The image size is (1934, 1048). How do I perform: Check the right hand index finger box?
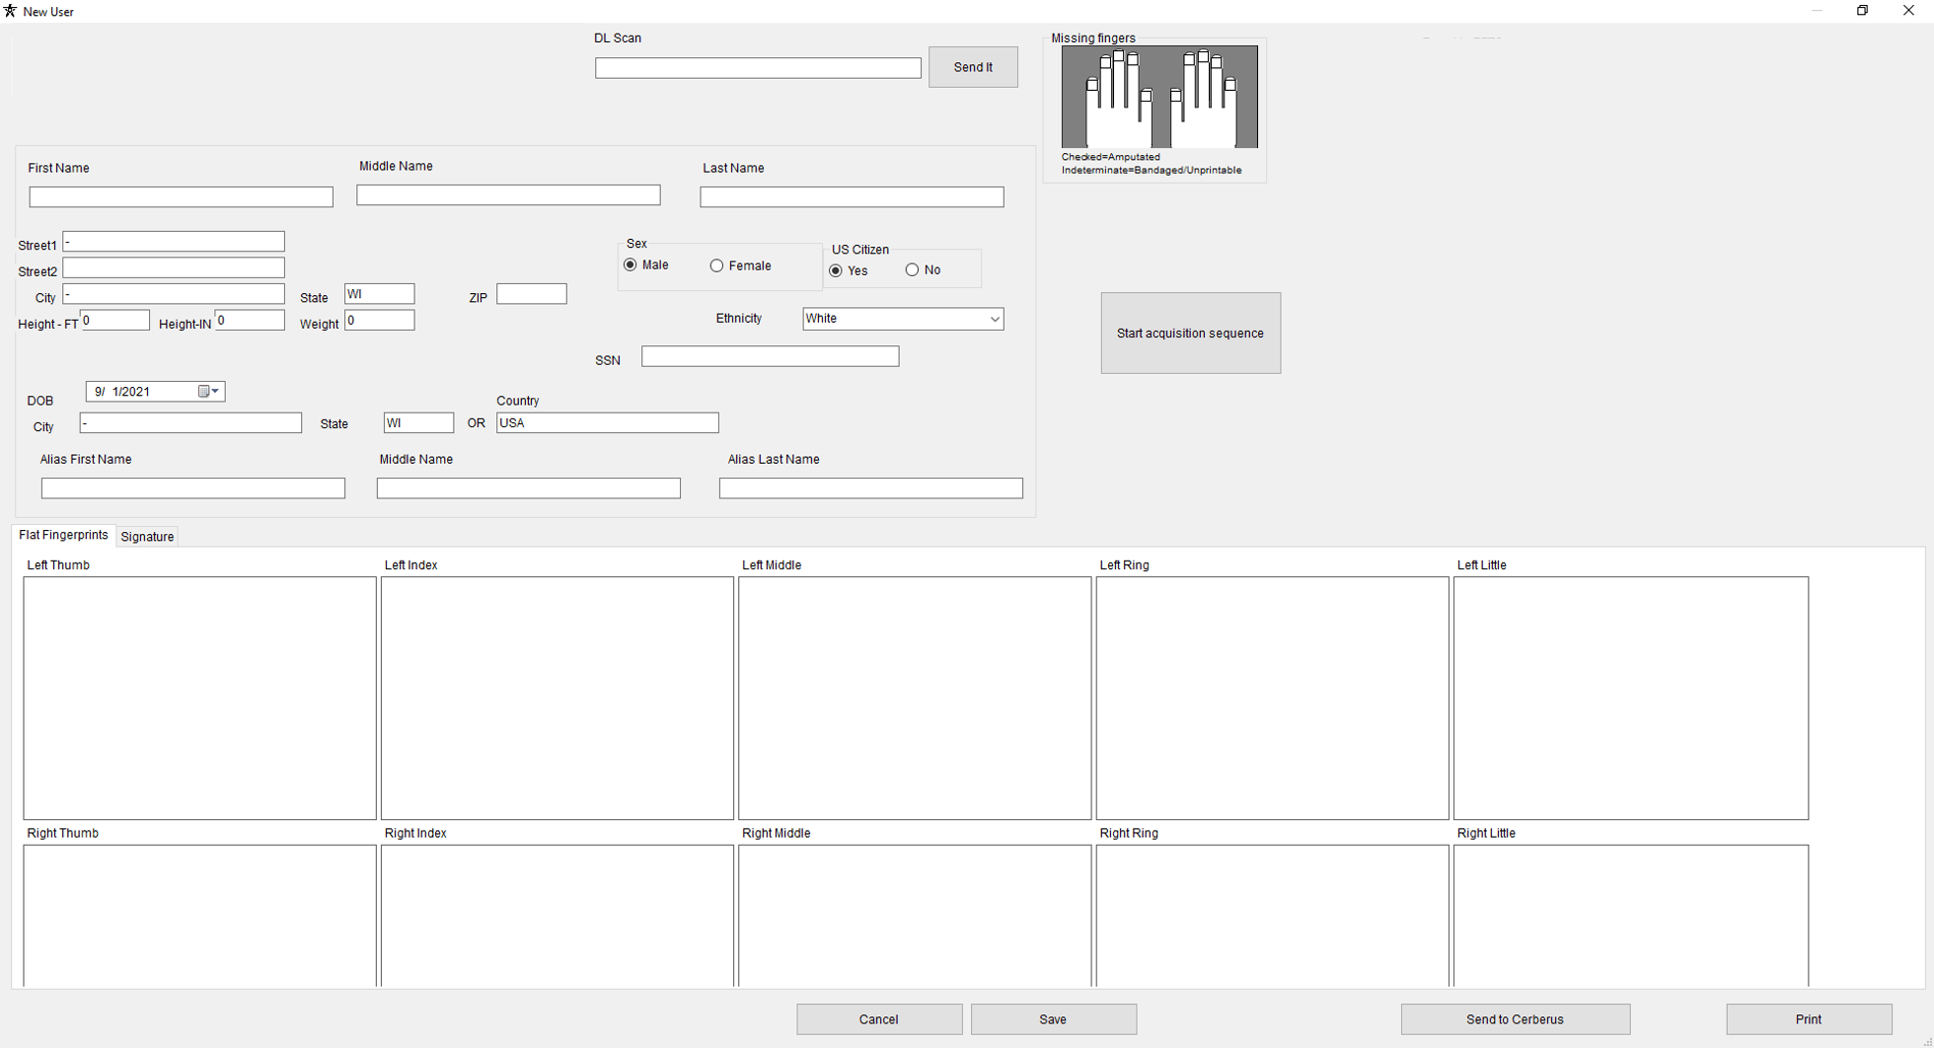(x=1189, y=60)
